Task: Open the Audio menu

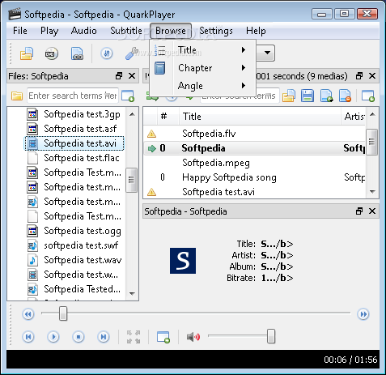Action: pos(83,31)
